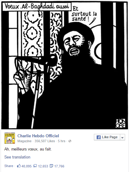The width and height of the screenshot is (130, 172).
Task: Click the post text Ah, meilleurs vœux
Action: [x=28, y=149]
